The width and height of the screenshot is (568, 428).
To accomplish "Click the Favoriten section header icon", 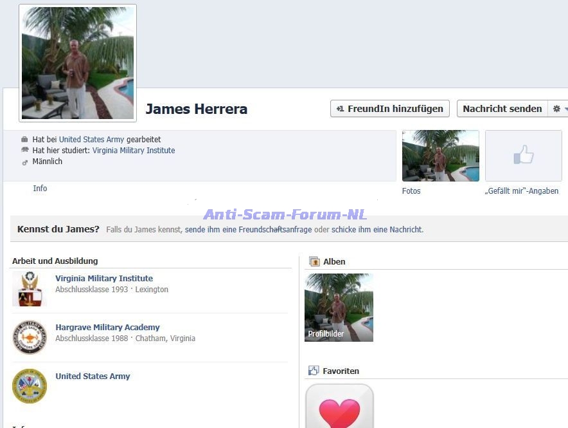I will pos(314,371).
